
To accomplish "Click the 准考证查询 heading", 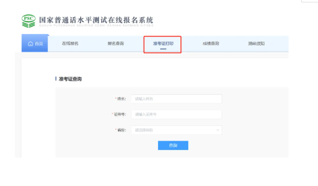I will [x=70, y=79].
